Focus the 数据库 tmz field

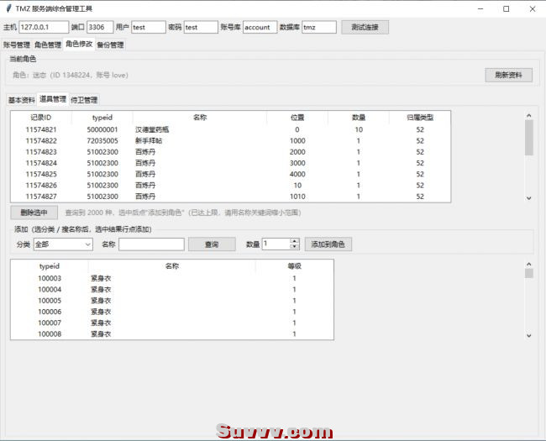click(319, 27)
